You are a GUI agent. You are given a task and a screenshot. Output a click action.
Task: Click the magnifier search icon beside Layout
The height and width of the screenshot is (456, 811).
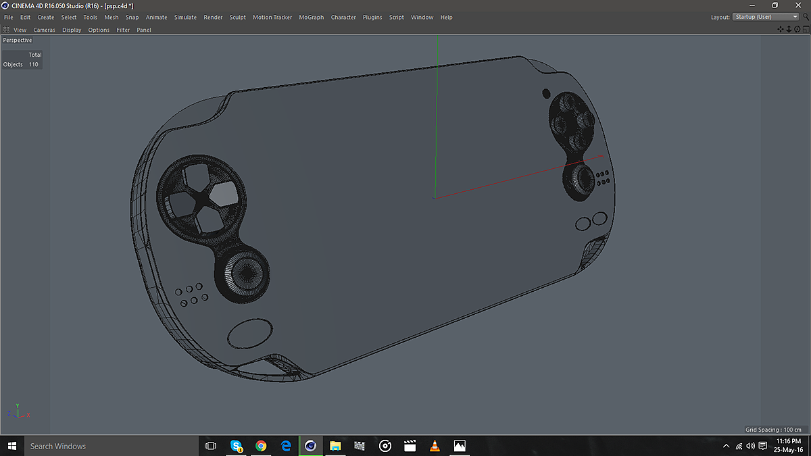click(806, 17)
